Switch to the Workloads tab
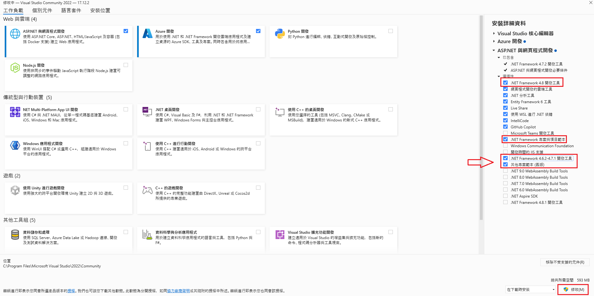Viewport: 594px width, 296px height. click(13, 10)
